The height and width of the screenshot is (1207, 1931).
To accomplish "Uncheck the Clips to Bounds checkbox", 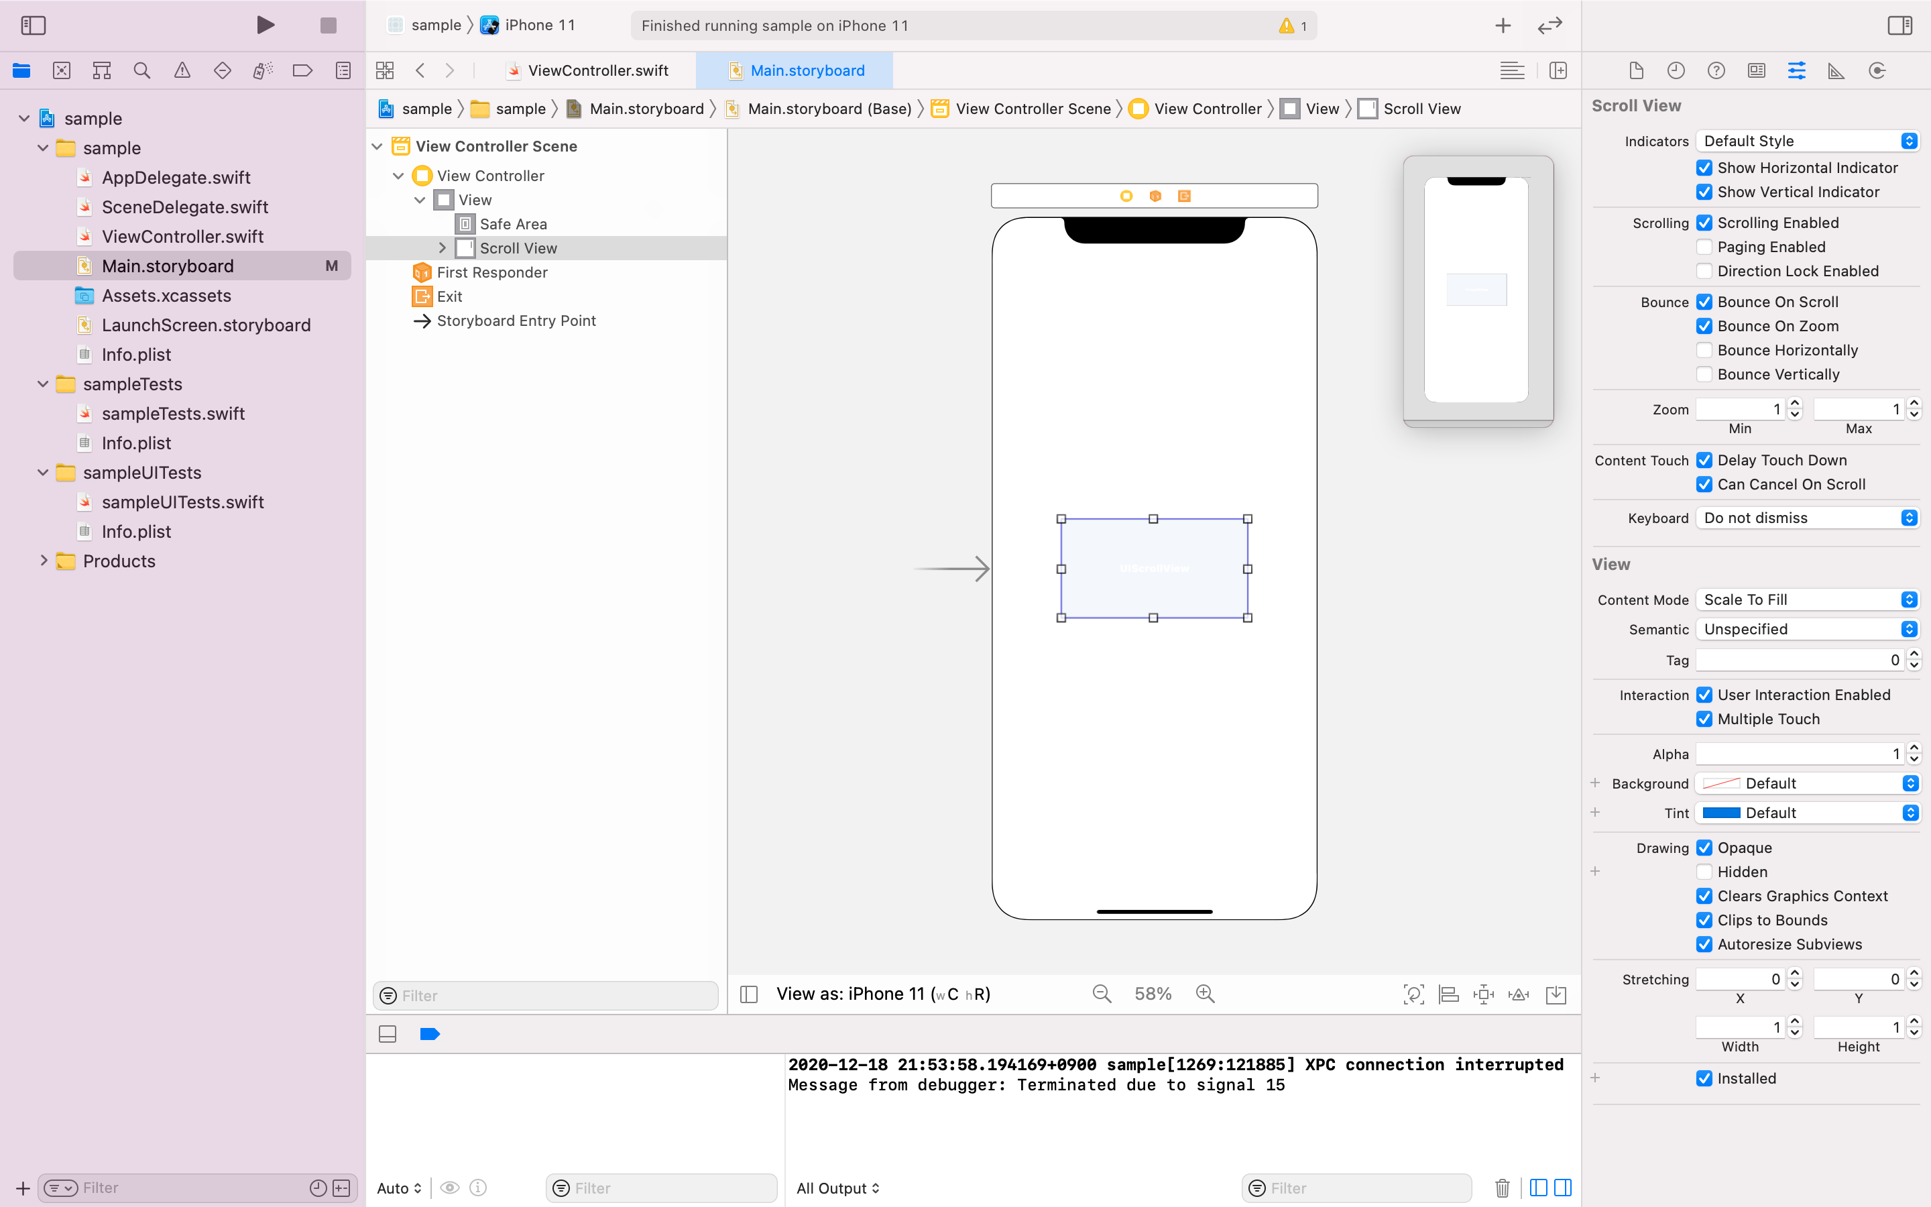I will click(1704, 921).
